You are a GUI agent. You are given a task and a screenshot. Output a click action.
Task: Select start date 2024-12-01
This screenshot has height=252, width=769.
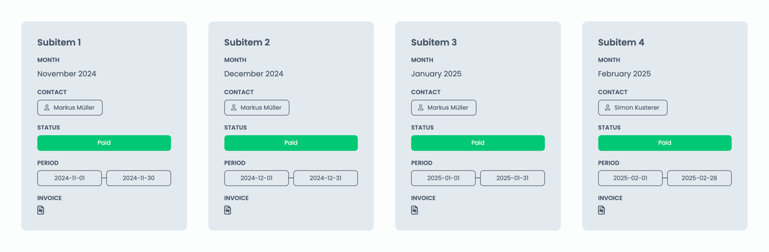tap(256, 178)
